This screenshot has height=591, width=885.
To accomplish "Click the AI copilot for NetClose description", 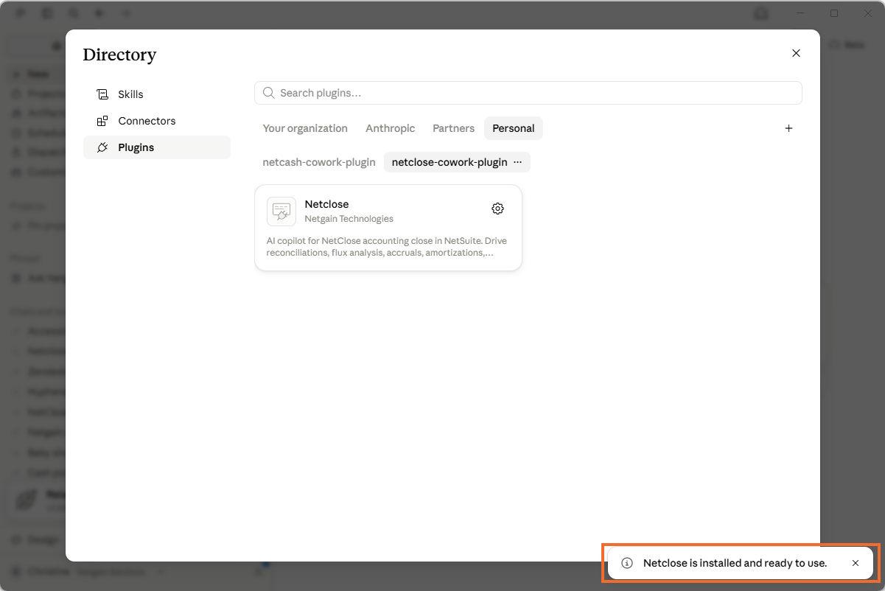I will 387,247.
